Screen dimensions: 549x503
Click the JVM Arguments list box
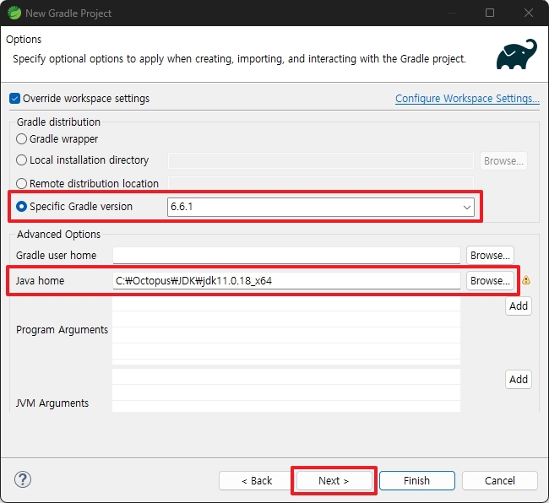(286, 391)
